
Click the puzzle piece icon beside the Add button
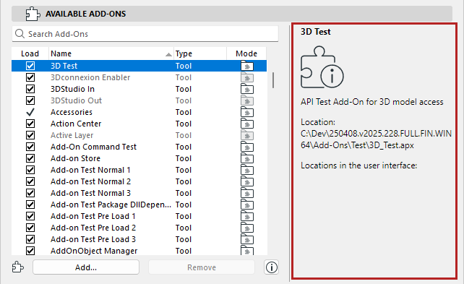pyautogui.click(x=18, y=267)
